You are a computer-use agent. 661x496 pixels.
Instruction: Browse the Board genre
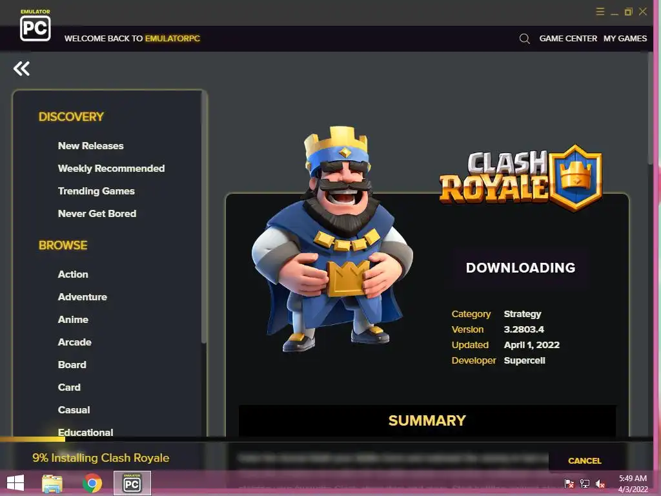[72, 365]
